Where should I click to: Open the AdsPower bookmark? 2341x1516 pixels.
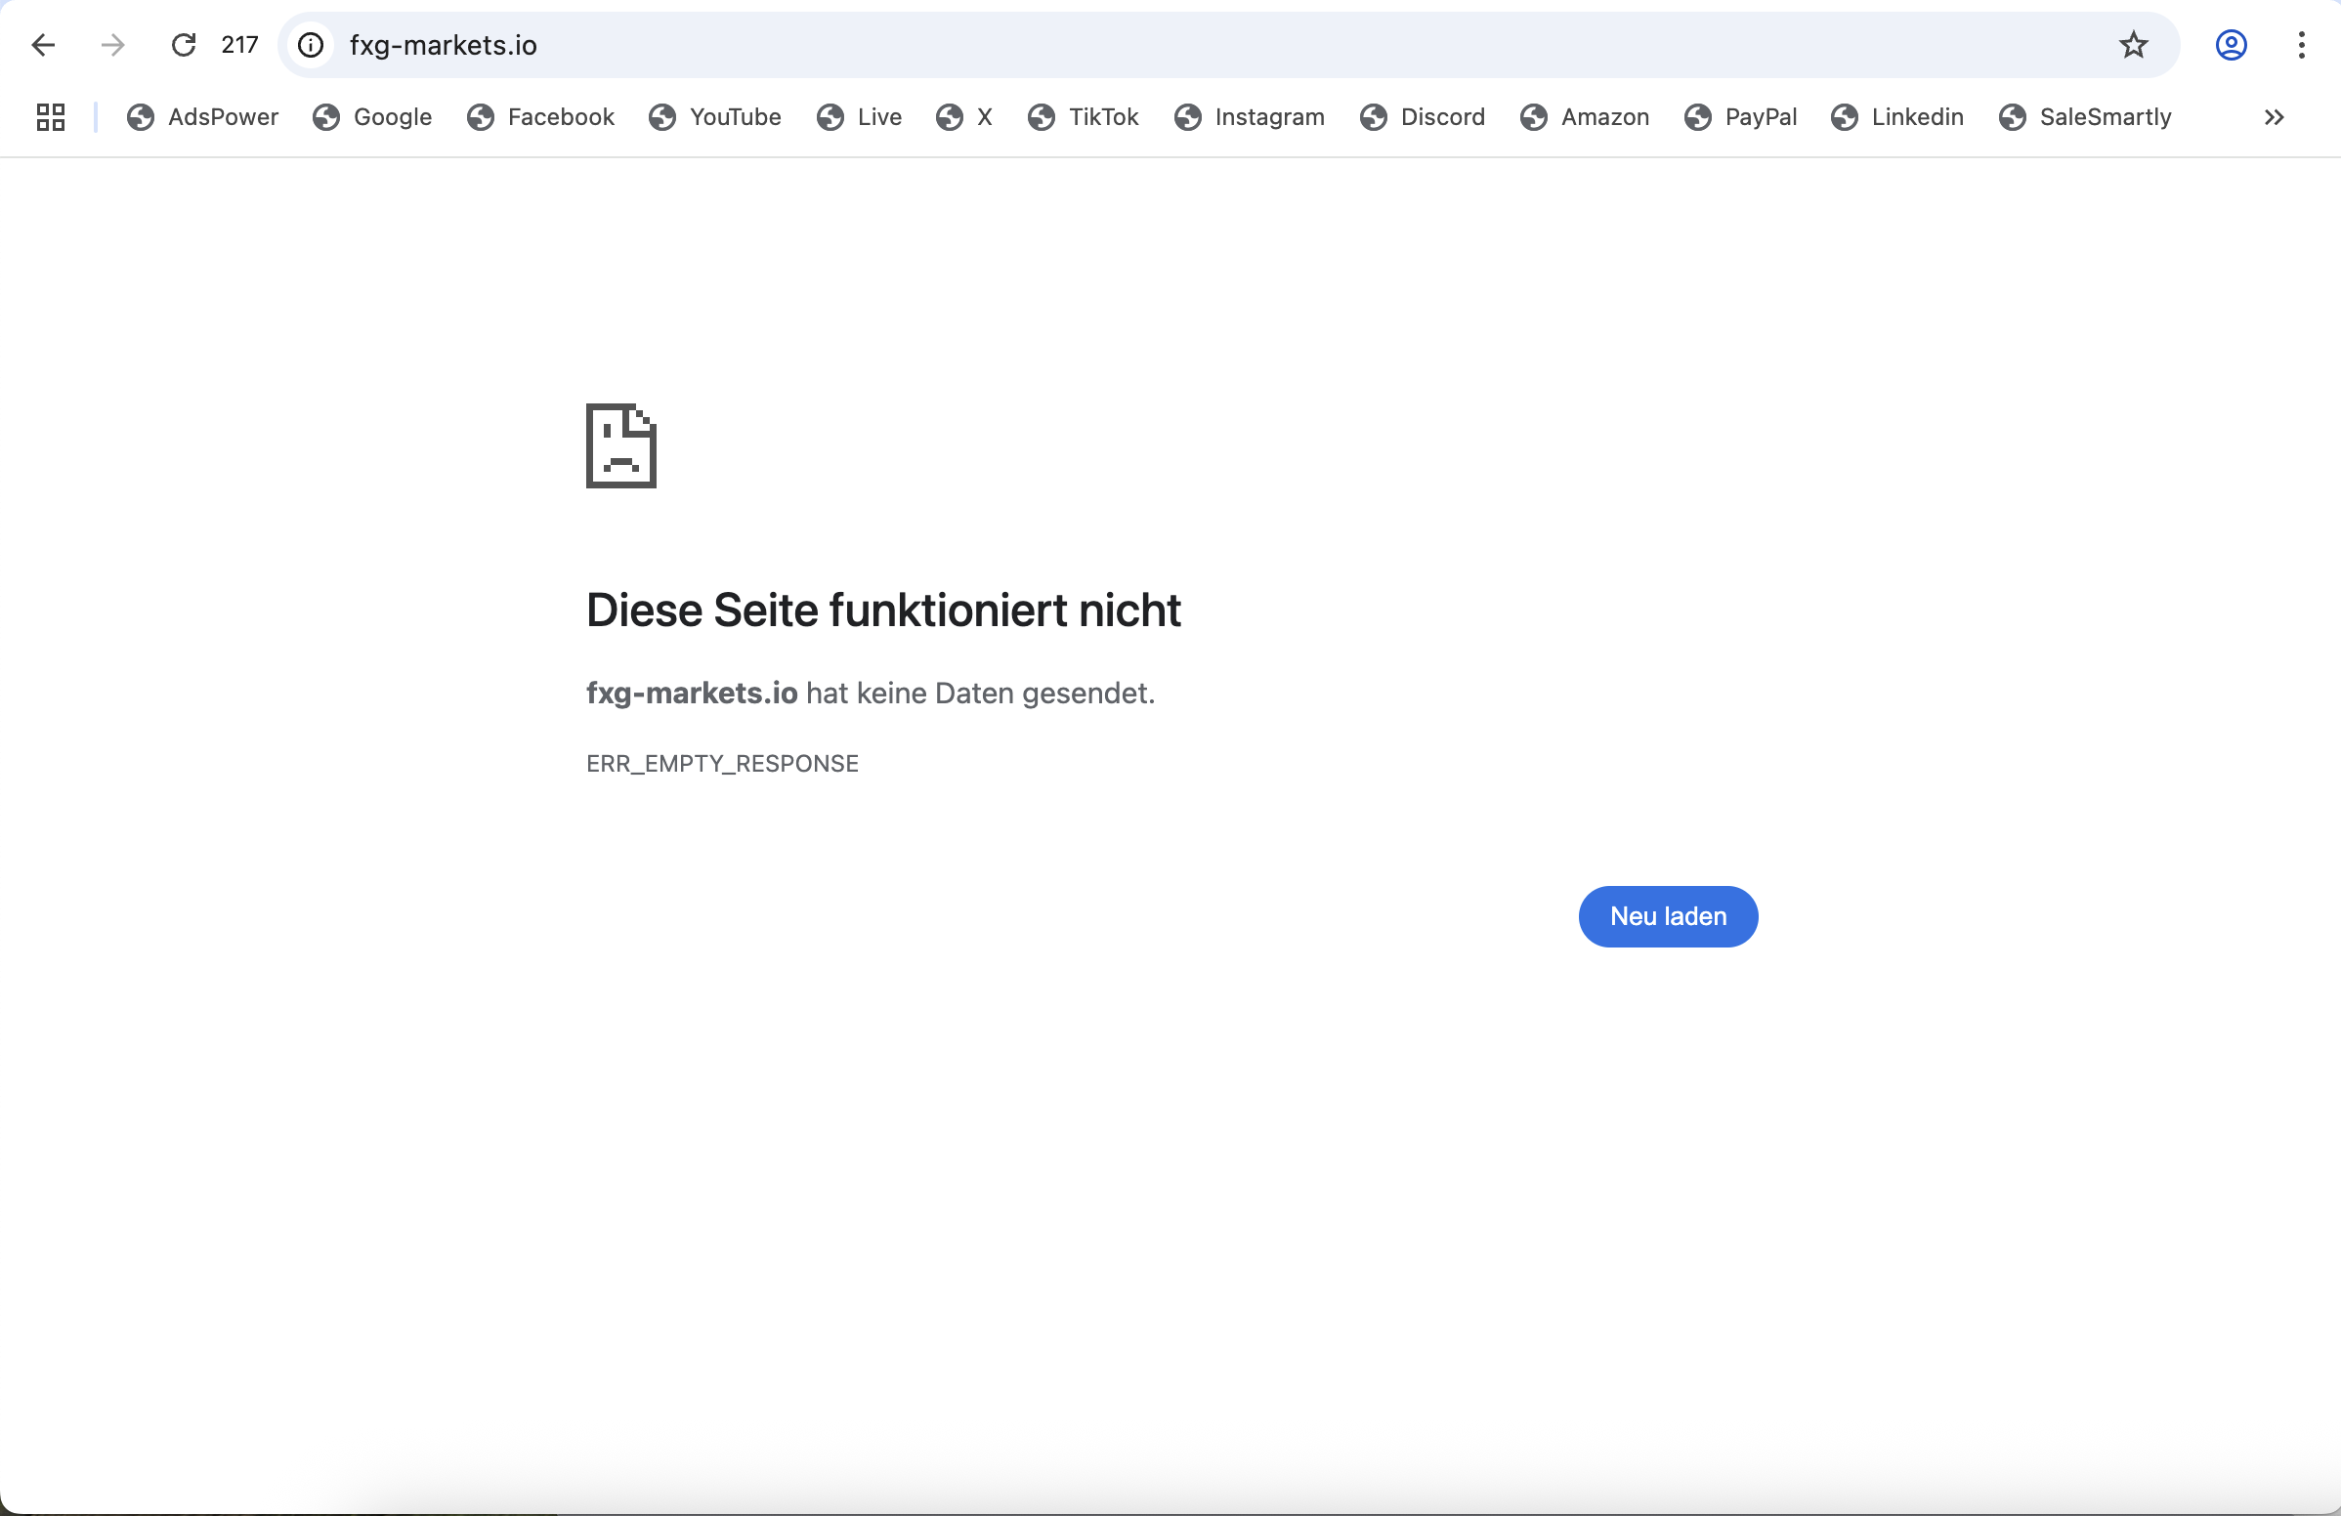coord(202,117)
